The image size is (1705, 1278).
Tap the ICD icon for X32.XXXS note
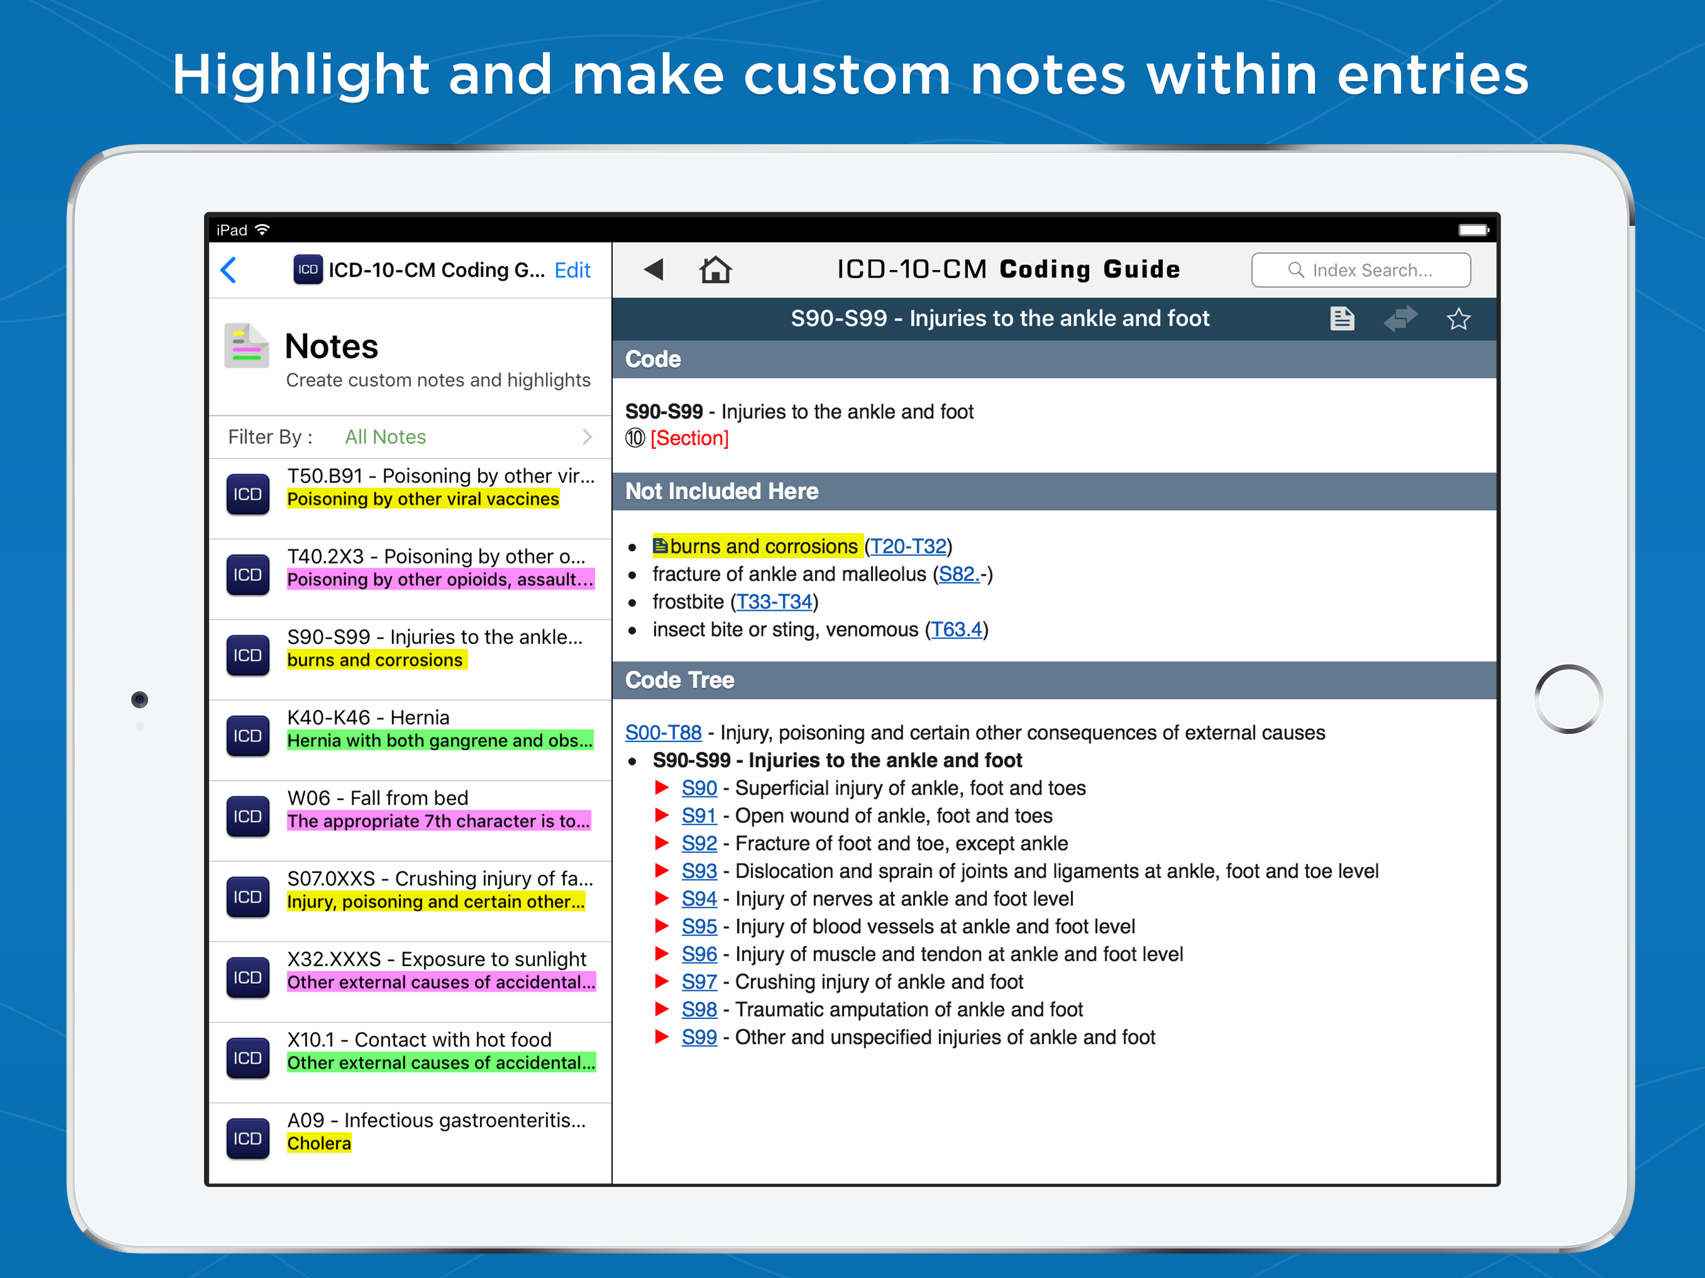coord(247,977)
